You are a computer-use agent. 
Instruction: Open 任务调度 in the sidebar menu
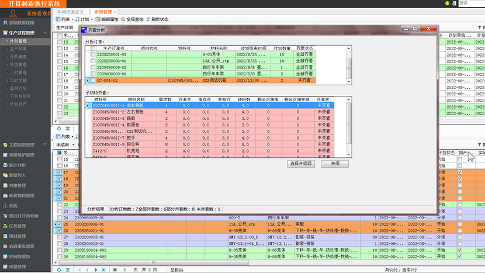pyautogui.click(x=18, y=57)
